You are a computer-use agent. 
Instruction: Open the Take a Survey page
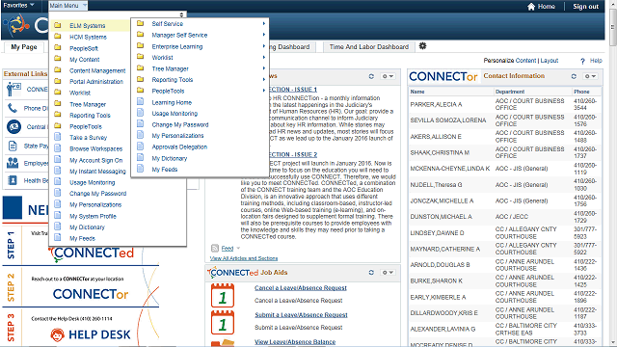pos(88,138)
